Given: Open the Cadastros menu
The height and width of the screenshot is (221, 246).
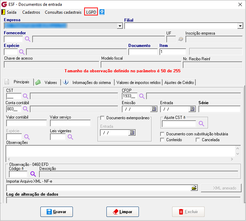Looking at the screenshot, I should pyautogui.click(x=31, y=12).
